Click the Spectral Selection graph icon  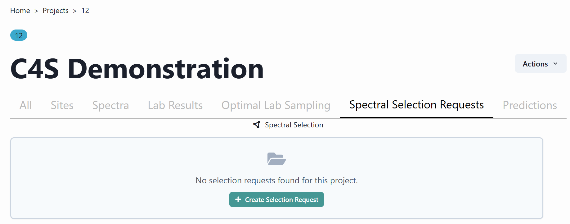click(257, 125)
